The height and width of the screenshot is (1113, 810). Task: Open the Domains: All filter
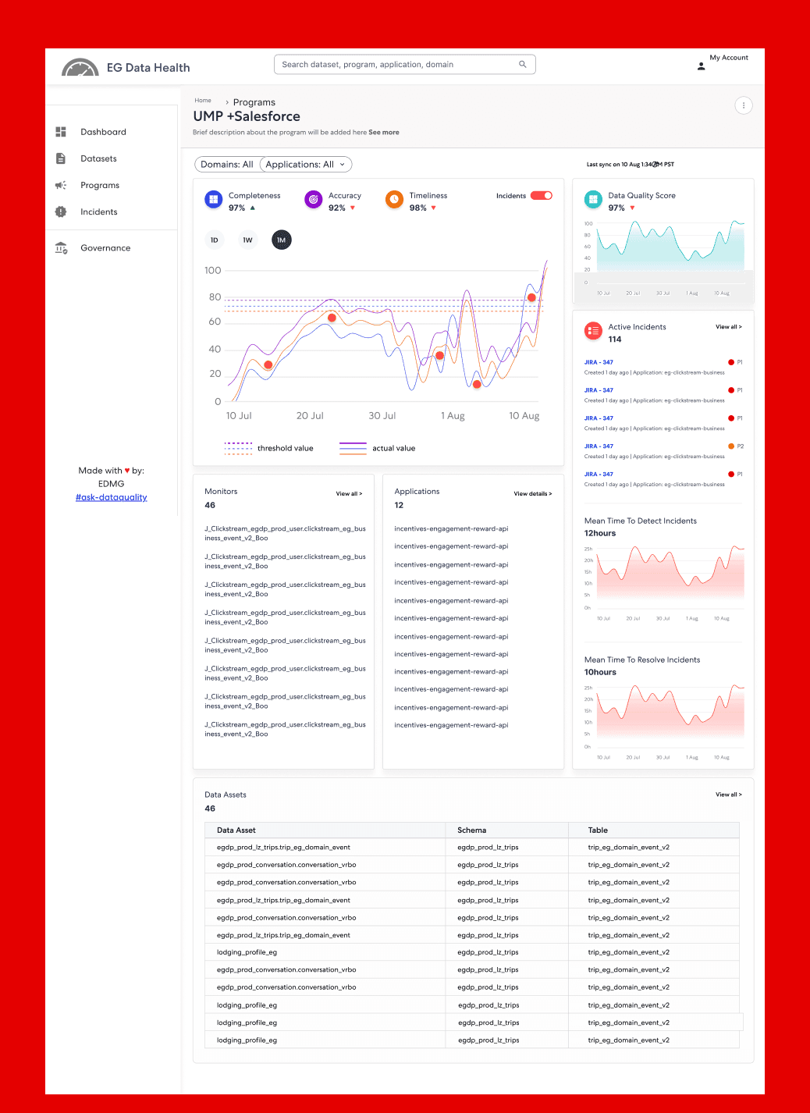226,165
